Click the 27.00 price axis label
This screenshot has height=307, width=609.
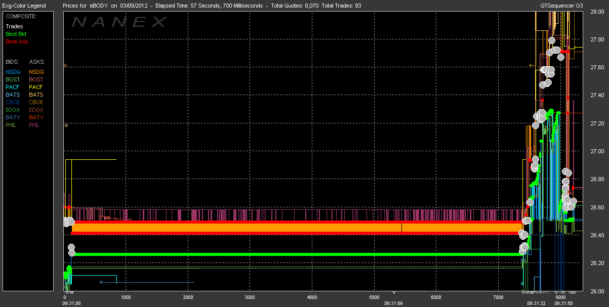pos(596,151)
